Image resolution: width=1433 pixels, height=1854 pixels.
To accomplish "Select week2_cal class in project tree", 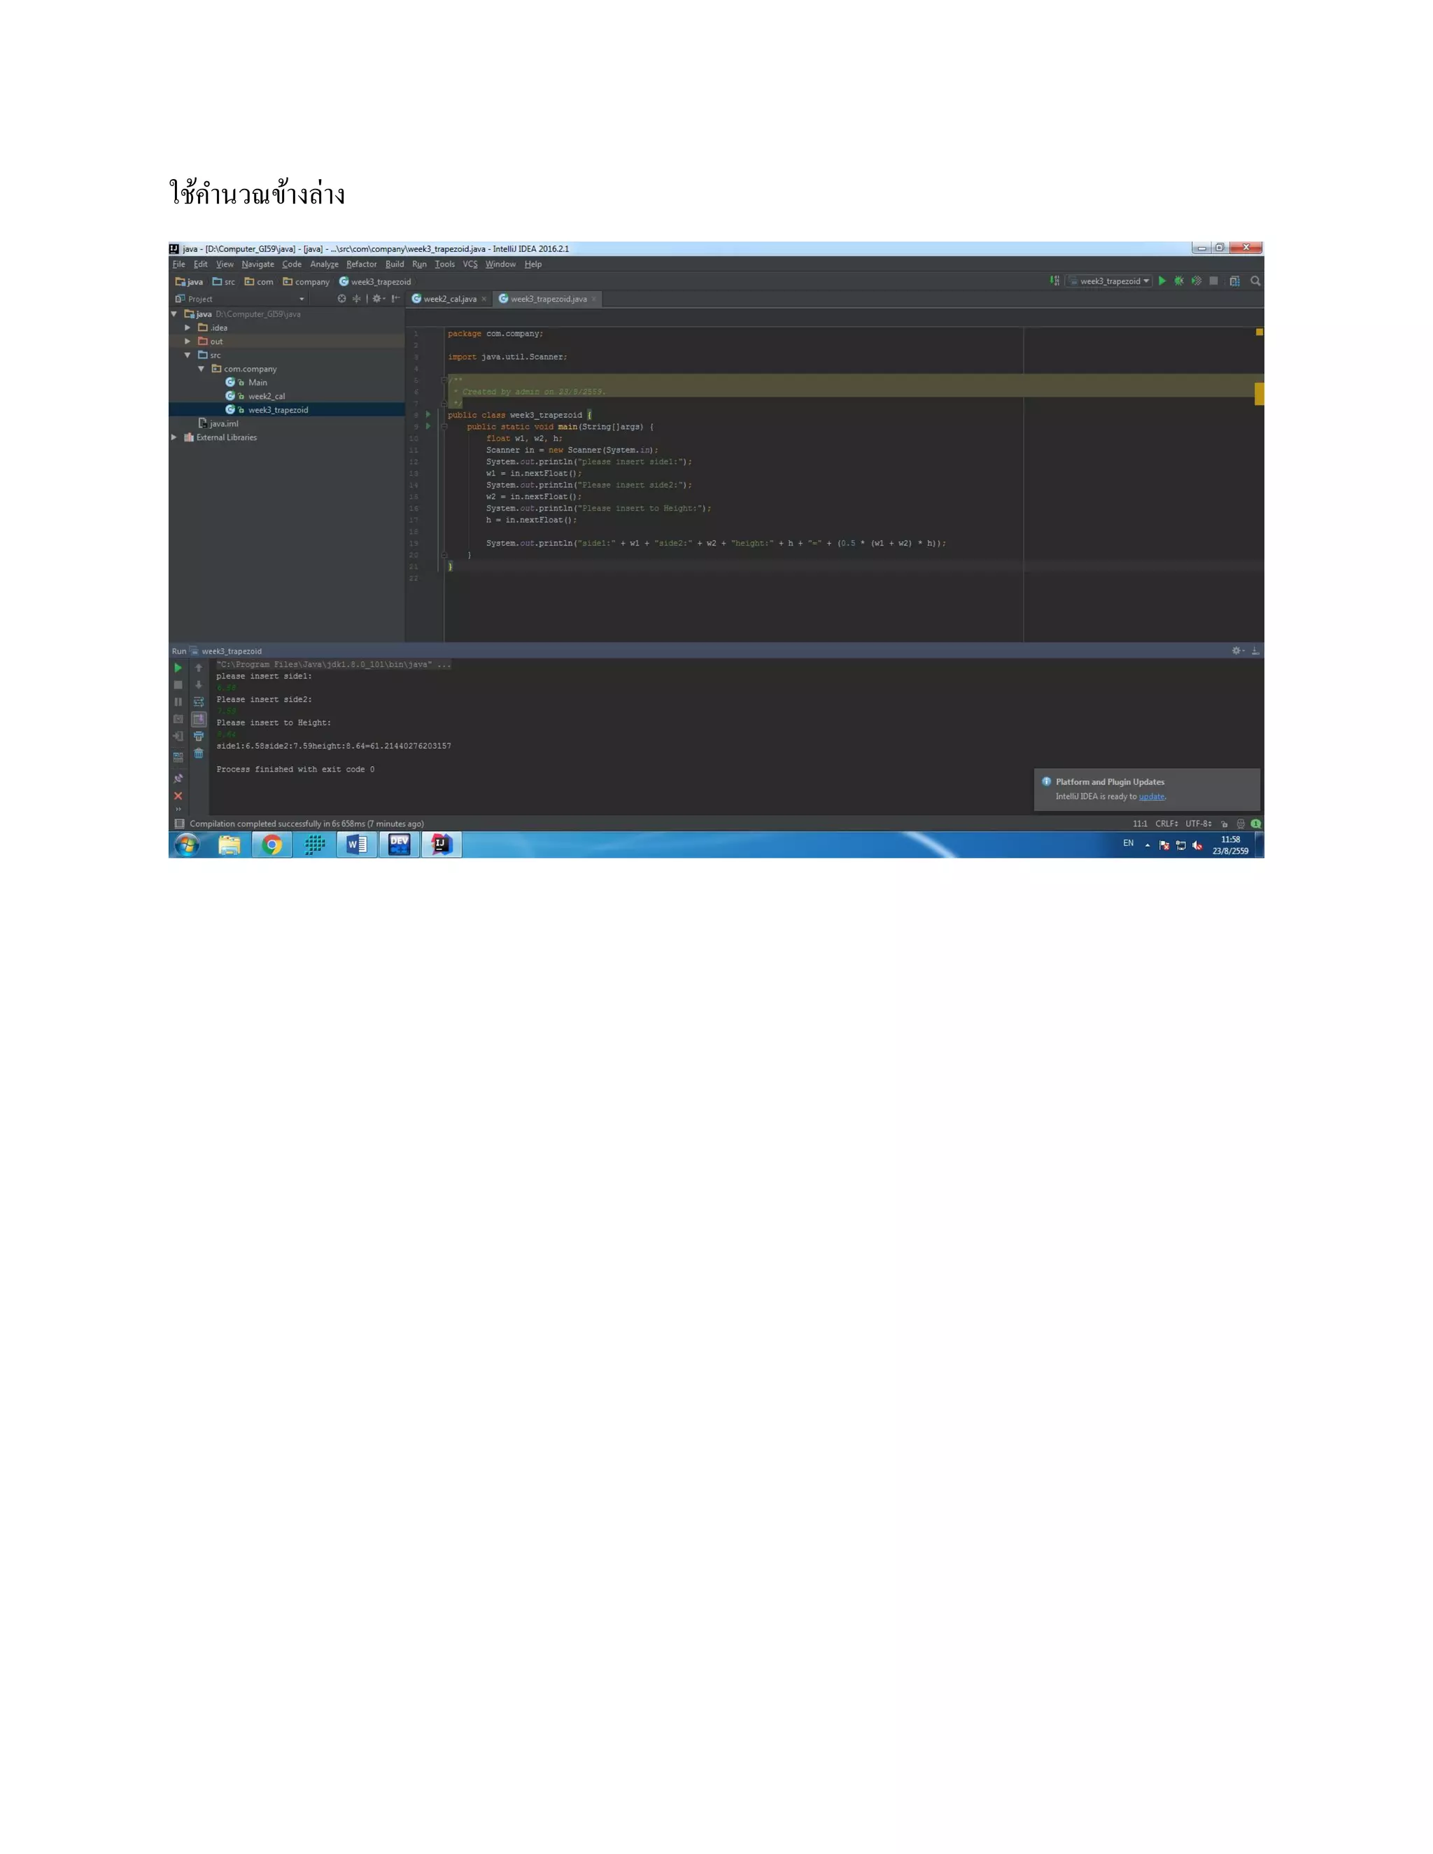I will [266, 397].
